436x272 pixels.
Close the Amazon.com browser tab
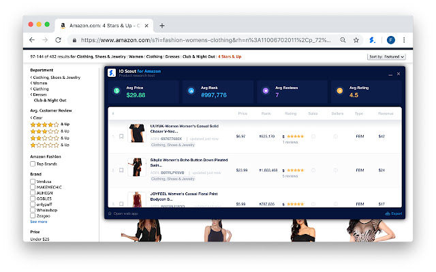point(146,26)
